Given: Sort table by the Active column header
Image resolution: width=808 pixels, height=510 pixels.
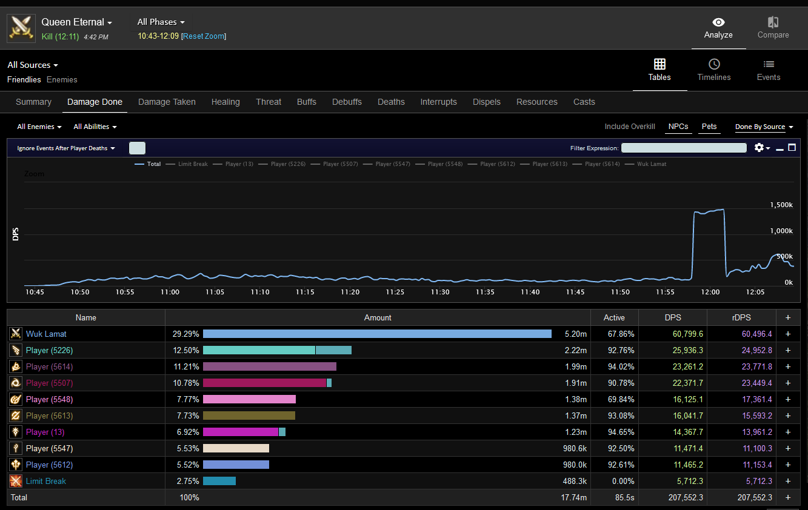Looking at the screenshot, I should click(614, 317).
